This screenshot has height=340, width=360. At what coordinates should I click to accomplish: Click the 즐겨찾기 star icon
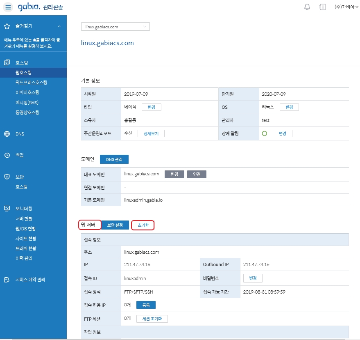tap(7, 26)
